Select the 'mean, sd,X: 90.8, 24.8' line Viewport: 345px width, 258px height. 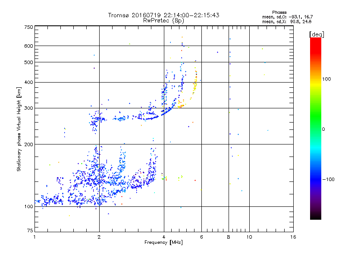point(287,21)
